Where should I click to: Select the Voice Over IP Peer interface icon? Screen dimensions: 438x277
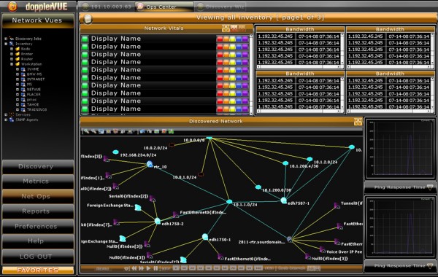pos(323,249)
